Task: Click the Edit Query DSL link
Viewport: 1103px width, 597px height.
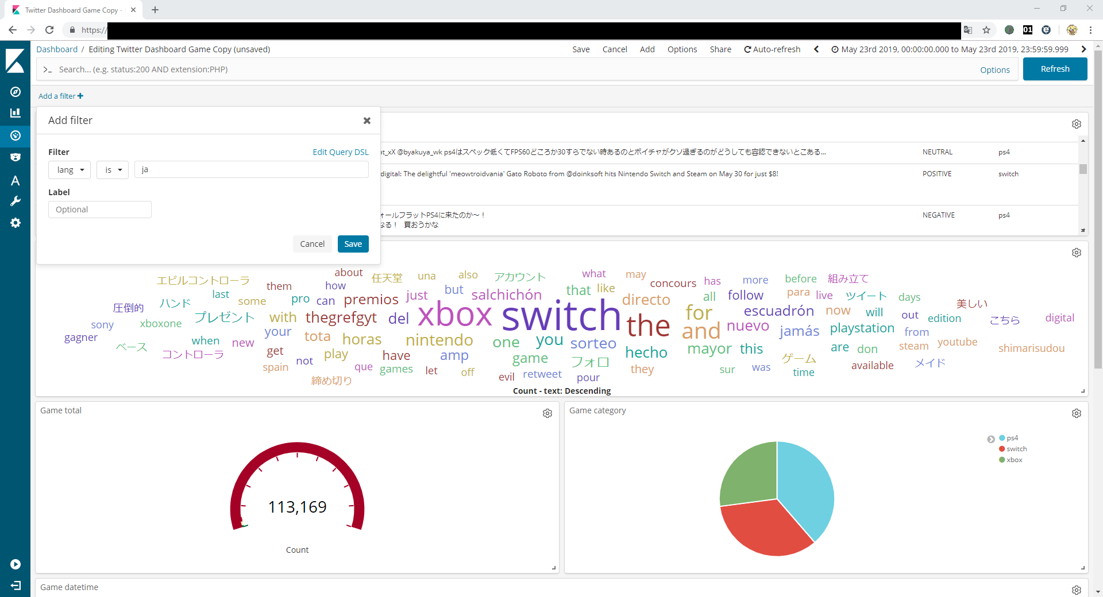Action: pyautogui.click(x=340, y=152)
